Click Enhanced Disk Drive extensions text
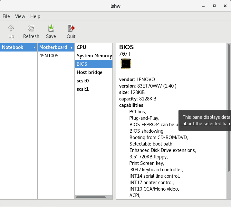This screenshot has height=207, width=231. [x=163, y=150]
